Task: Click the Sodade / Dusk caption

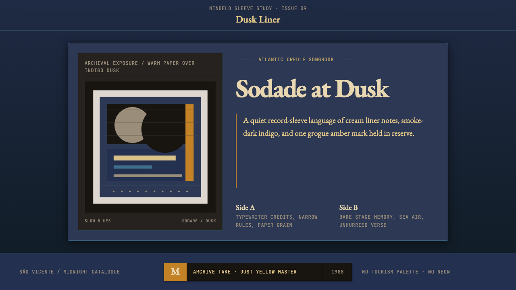Action: 199,221
